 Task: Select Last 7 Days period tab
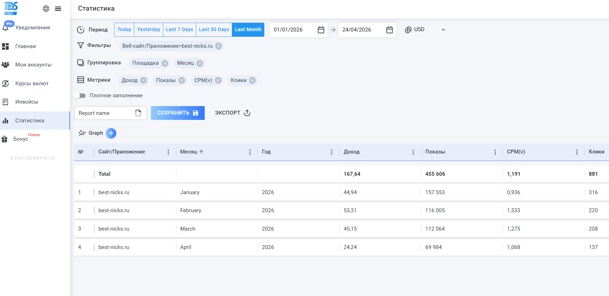pos(180,30)
